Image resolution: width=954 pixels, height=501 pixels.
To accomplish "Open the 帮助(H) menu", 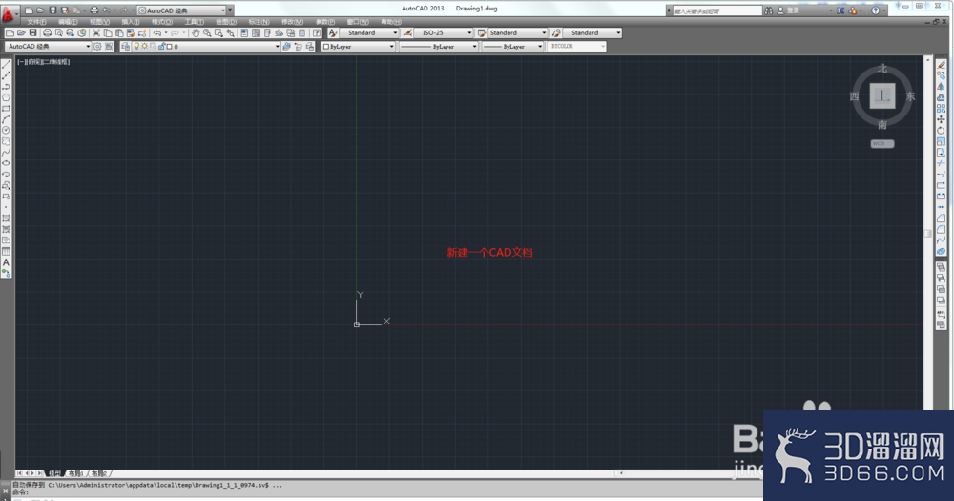I will click(x=390, y=22).
